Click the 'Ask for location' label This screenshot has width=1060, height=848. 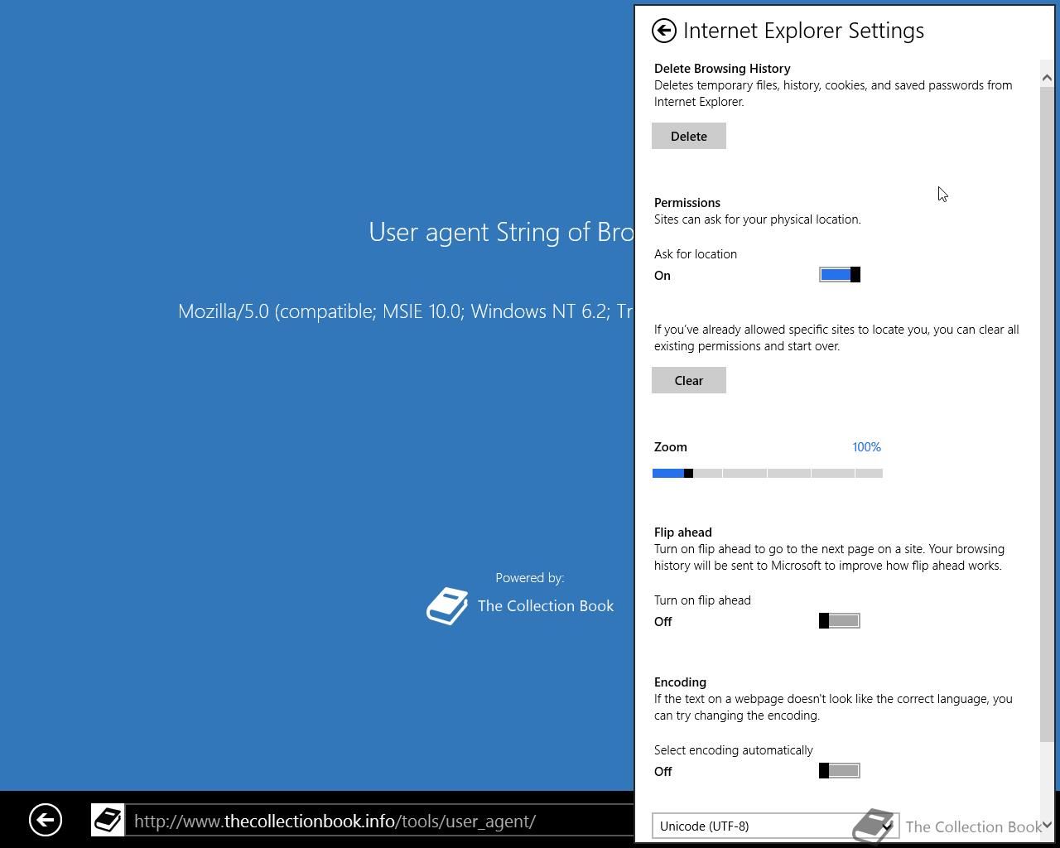tap(696, 254)
